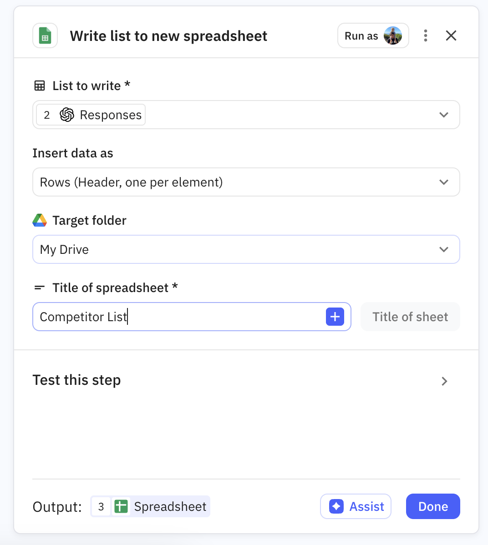This screenshot has width=488, height=545.
Task: Open the Target folder My Drive dropdown
Action: click(443, 249)
